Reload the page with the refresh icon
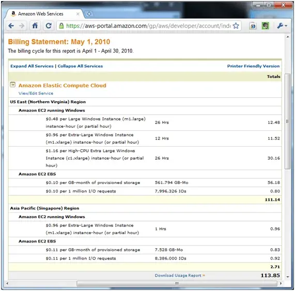 (49, 26)
